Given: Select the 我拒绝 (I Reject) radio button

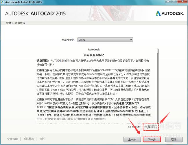Looking at the screenshot, I should pos(130,127).
